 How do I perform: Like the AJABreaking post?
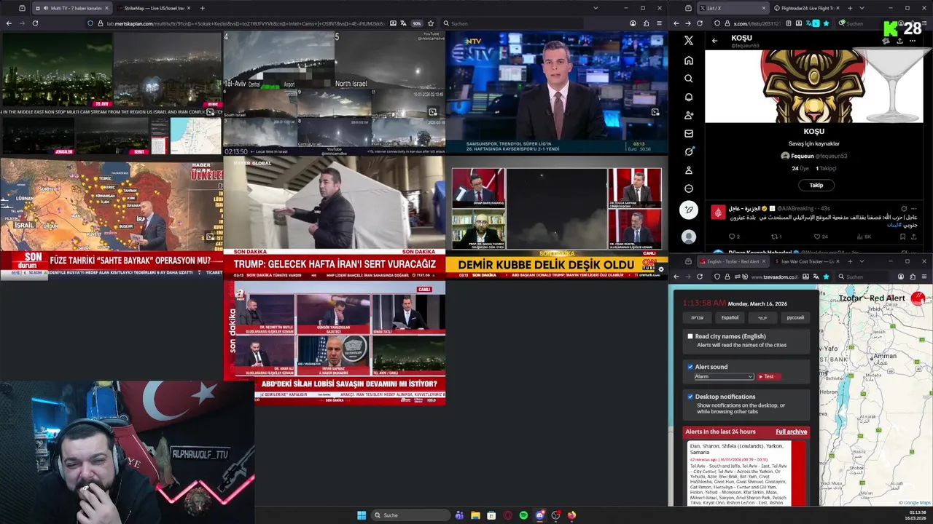tap(819, 237)
